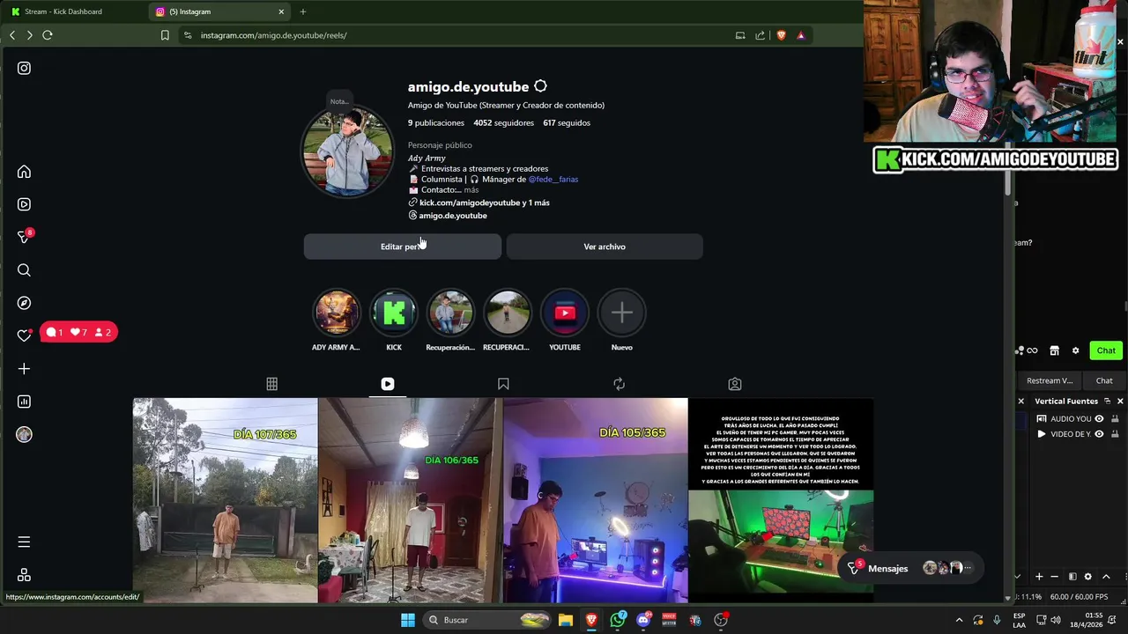The width and height of the screenshot is (1128, 634).
Task: Open profile avatar in Instagram sidebar
Action: (24, 434)
